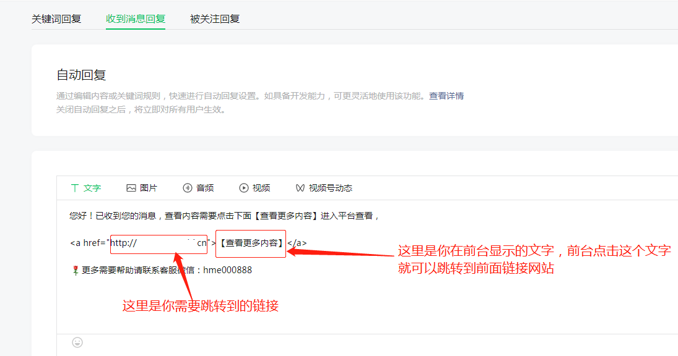Click the channels icon beside 视频号动态
This screenshot has width=678, height=356.
click(300, 188)
